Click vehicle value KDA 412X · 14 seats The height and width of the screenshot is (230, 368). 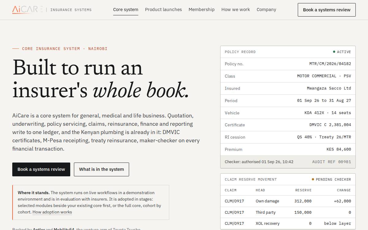[x=328, y=113]
